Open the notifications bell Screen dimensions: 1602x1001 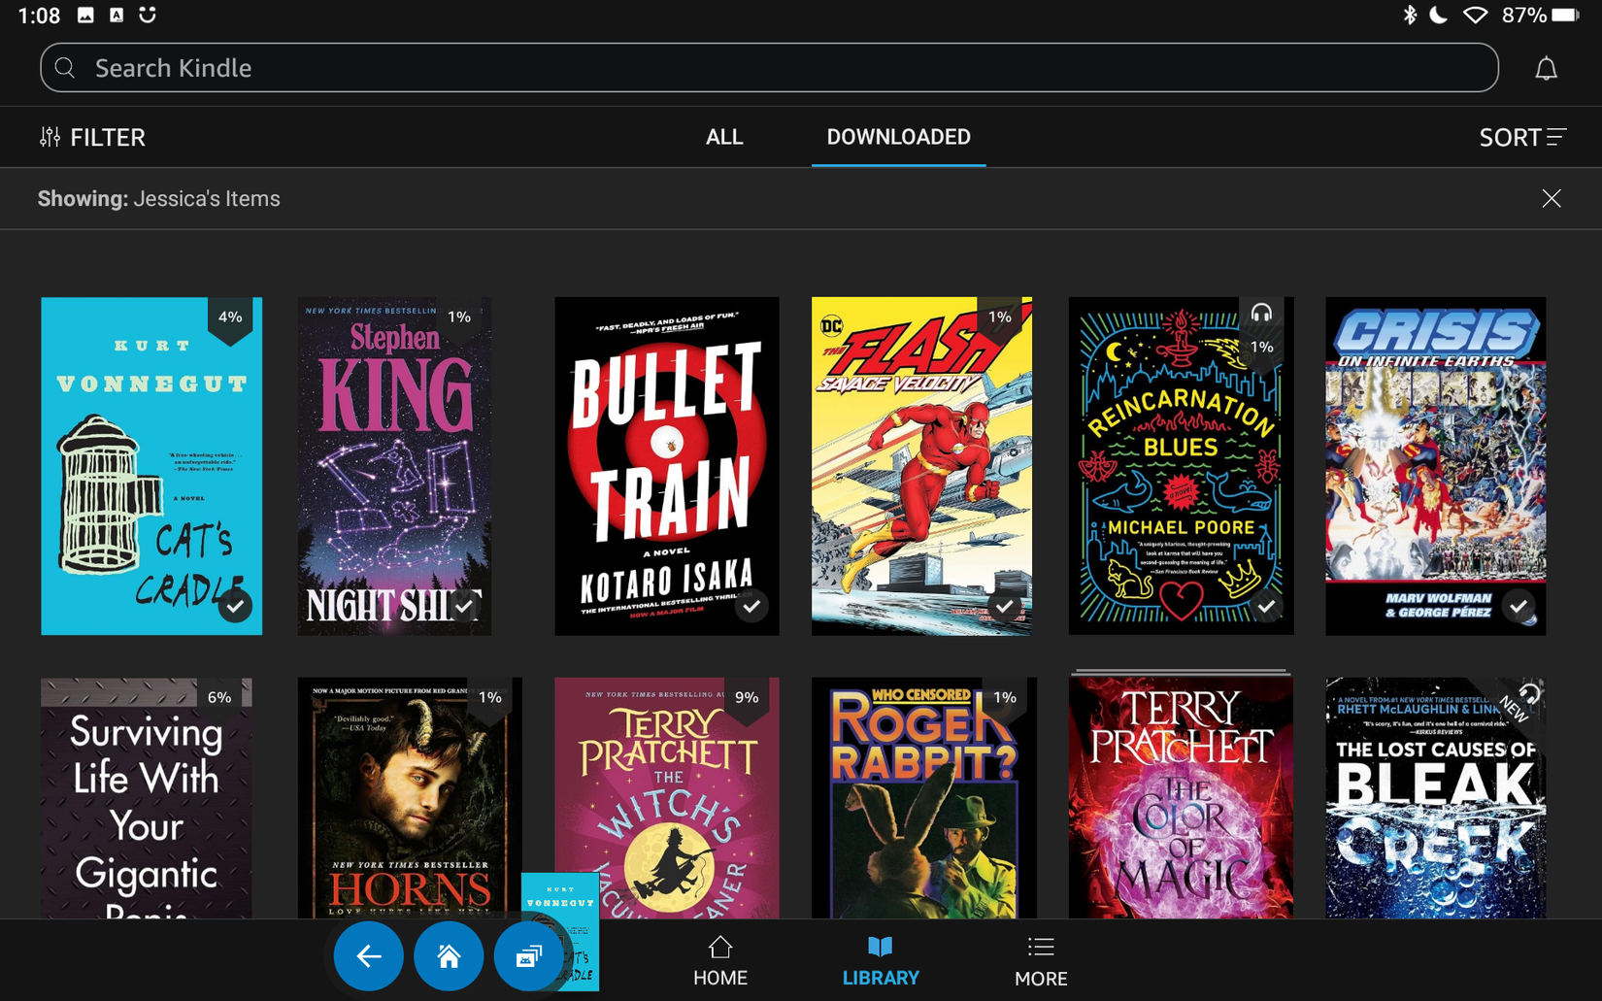click(x=1546, y=69)
